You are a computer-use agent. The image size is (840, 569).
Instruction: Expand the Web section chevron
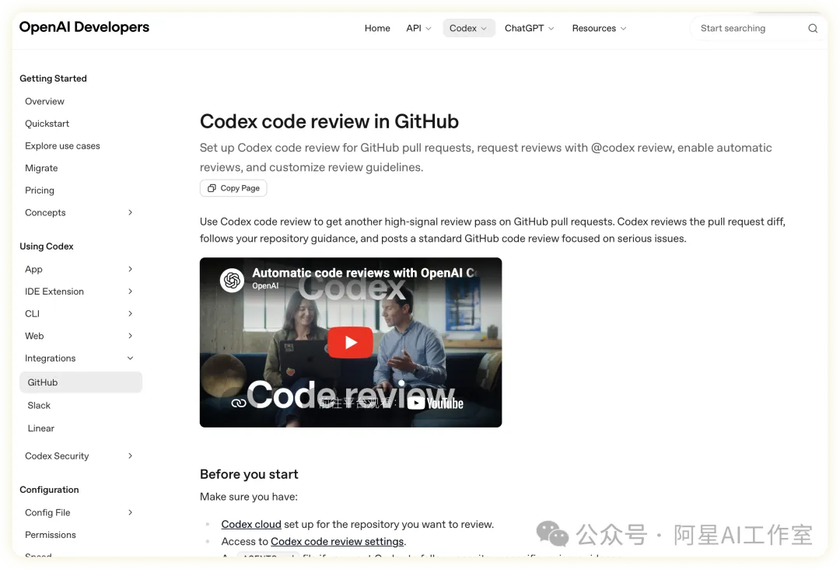pyautogui.click(x=130, y=336)
